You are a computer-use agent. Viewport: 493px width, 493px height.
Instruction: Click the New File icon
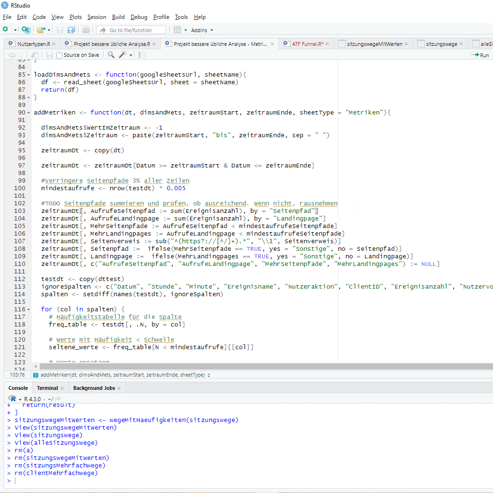(x=5, y=29)
